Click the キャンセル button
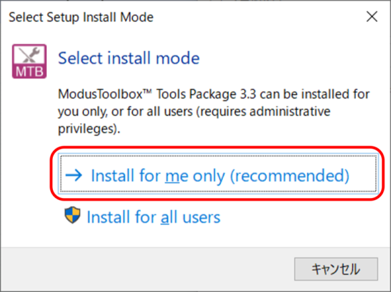 click(x=336, y=269)
